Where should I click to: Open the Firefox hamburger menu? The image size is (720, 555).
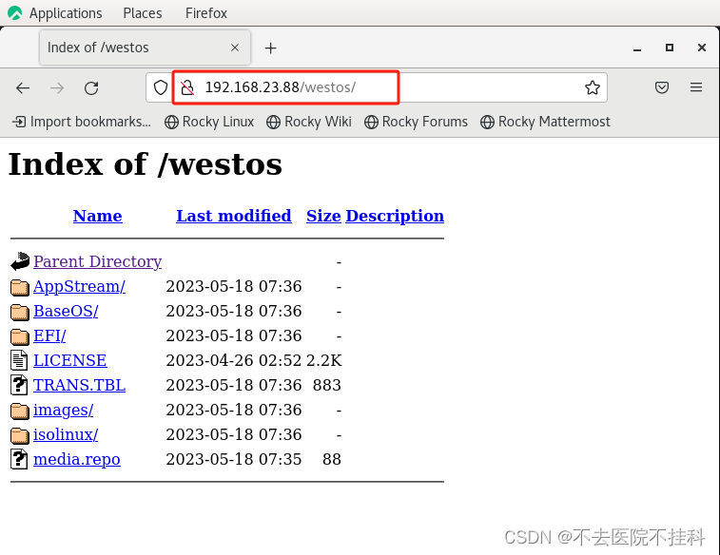pyautogui.click(x=696, y=87)
